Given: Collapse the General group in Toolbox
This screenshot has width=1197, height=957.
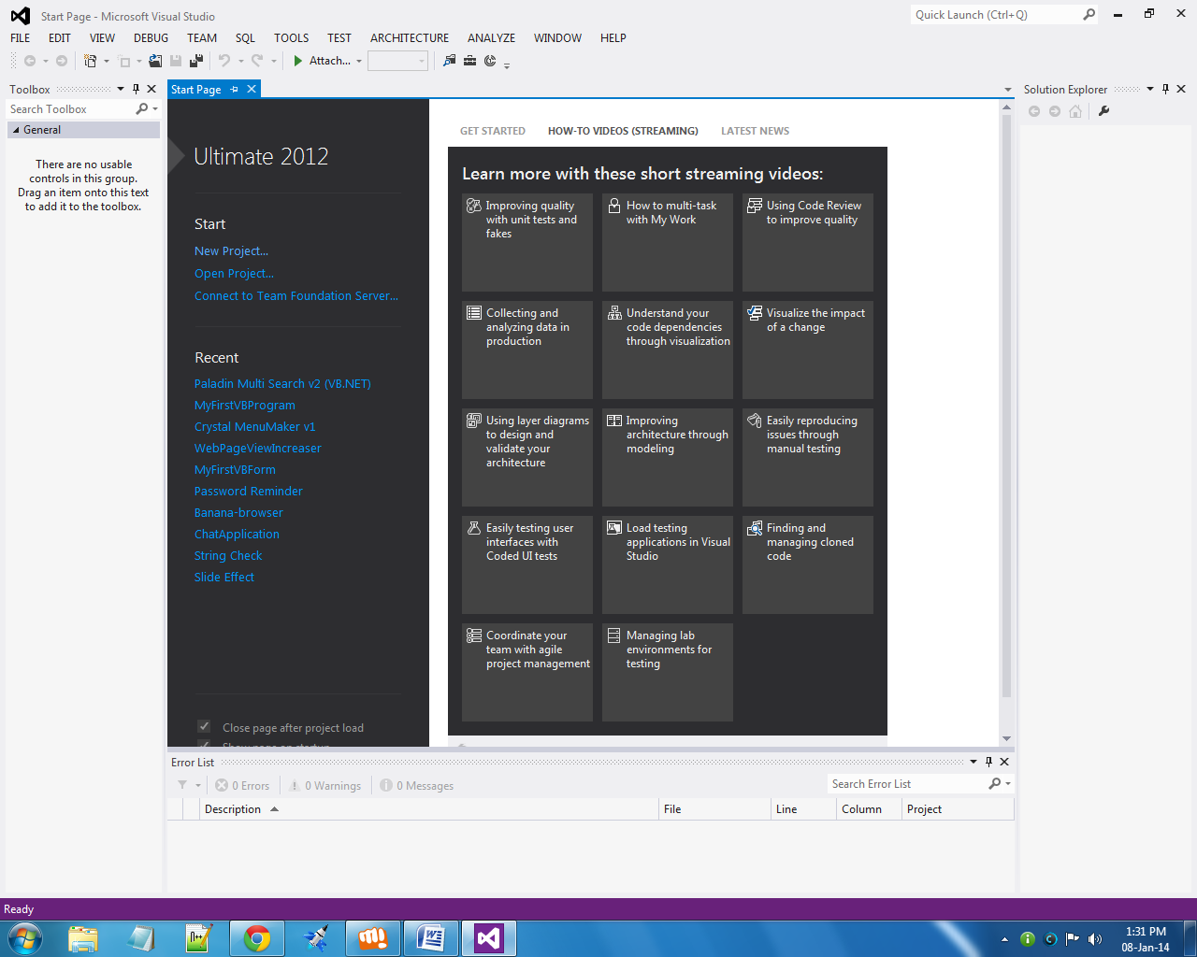Looking at the screenshot, I should click(16, 130).
